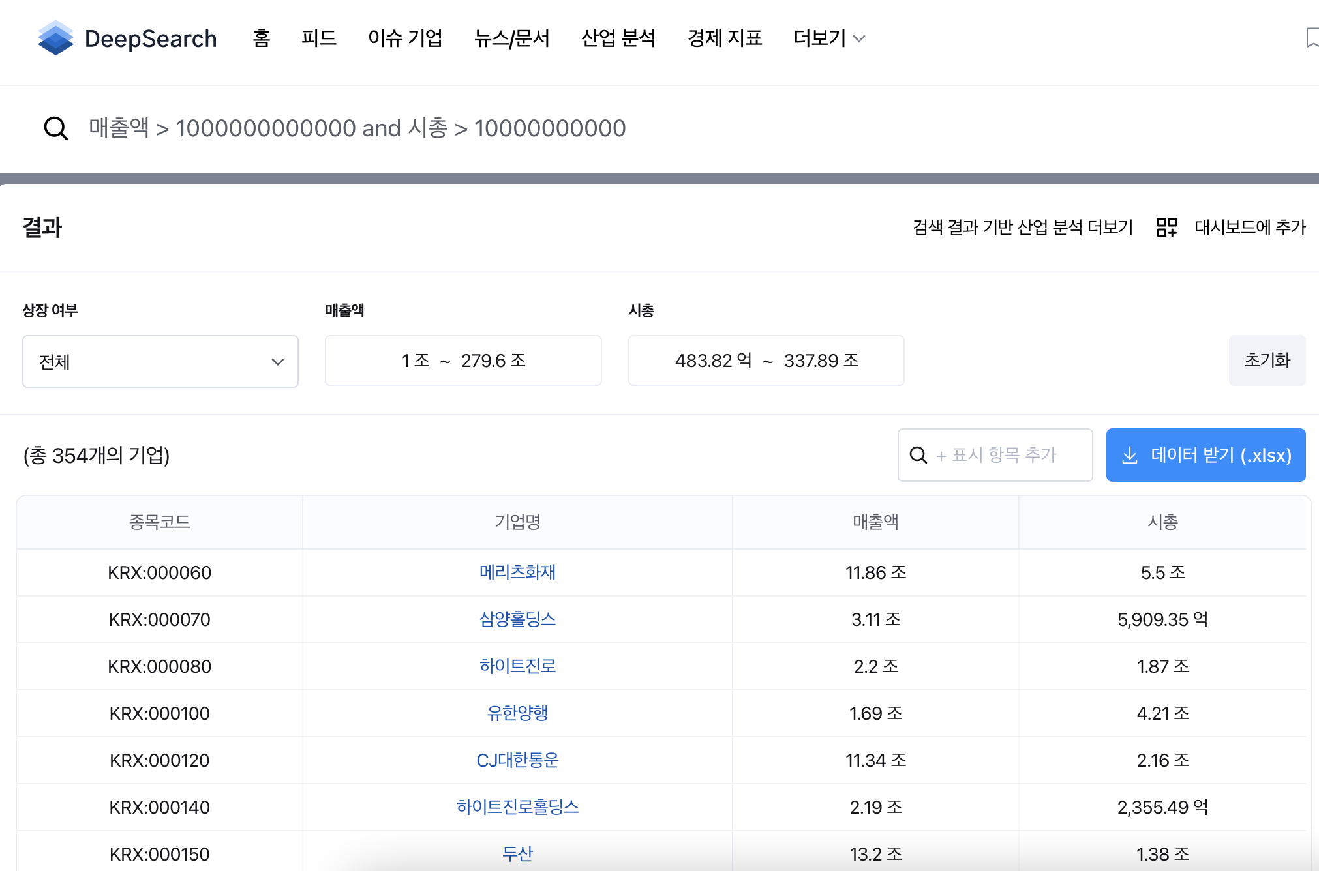Open the 피드 menu item
The image size is (1319, 871).
click(319, 38)
